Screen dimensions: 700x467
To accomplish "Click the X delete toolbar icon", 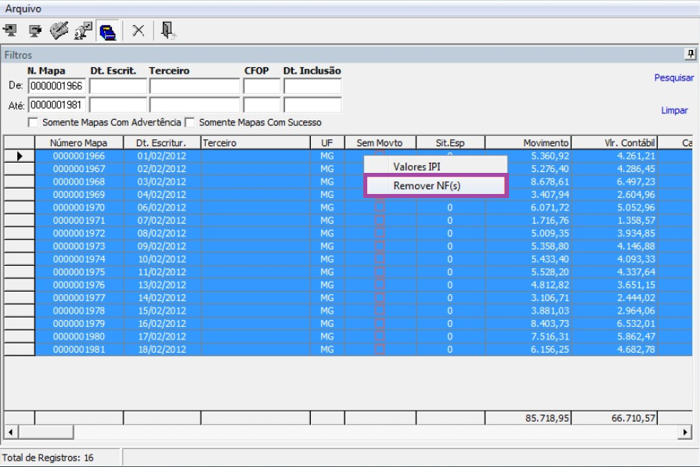I will 138,31.
